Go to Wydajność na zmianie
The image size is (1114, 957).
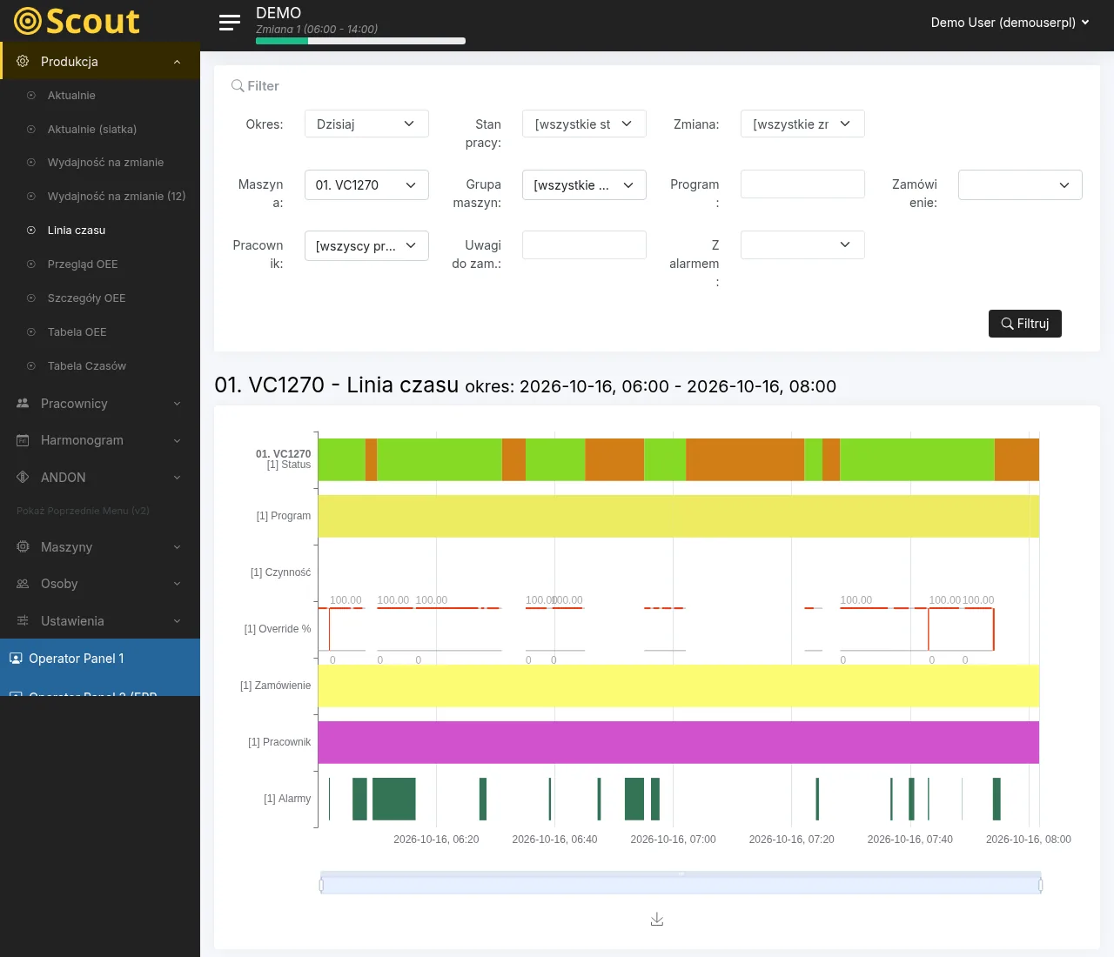pos(105,163)
